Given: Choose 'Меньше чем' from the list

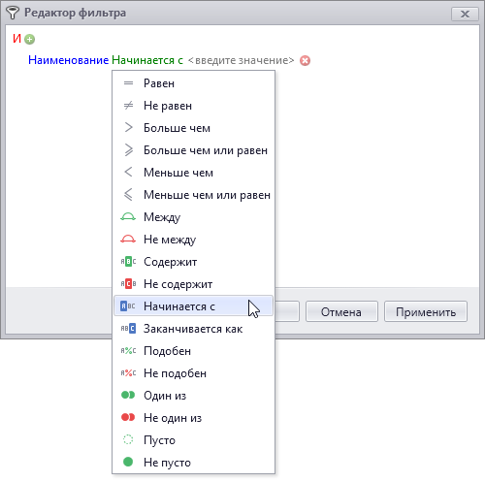Looking at the screenshot, I should (193, 173).
